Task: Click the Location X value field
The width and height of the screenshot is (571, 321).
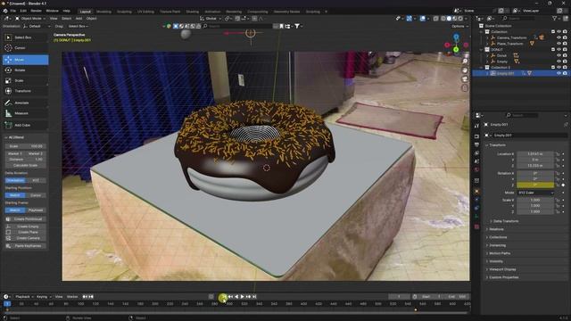Action: (x=535, y=154)
